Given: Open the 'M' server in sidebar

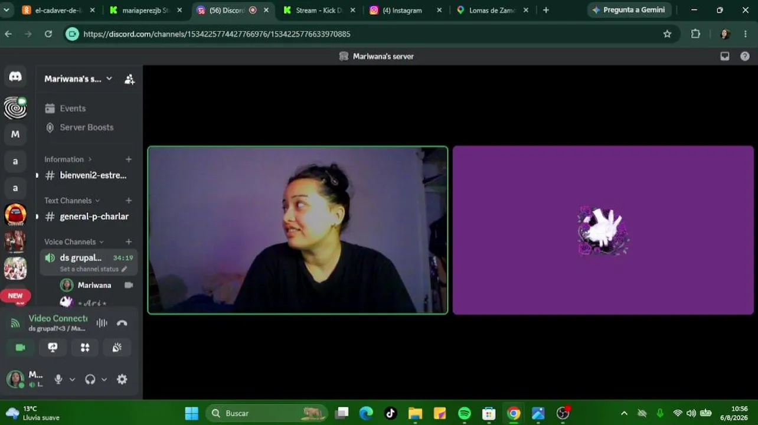Looking at the screenshot, I should pos(15,135).
